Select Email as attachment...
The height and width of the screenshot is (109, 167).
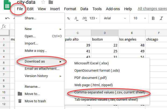coord(40,69)
